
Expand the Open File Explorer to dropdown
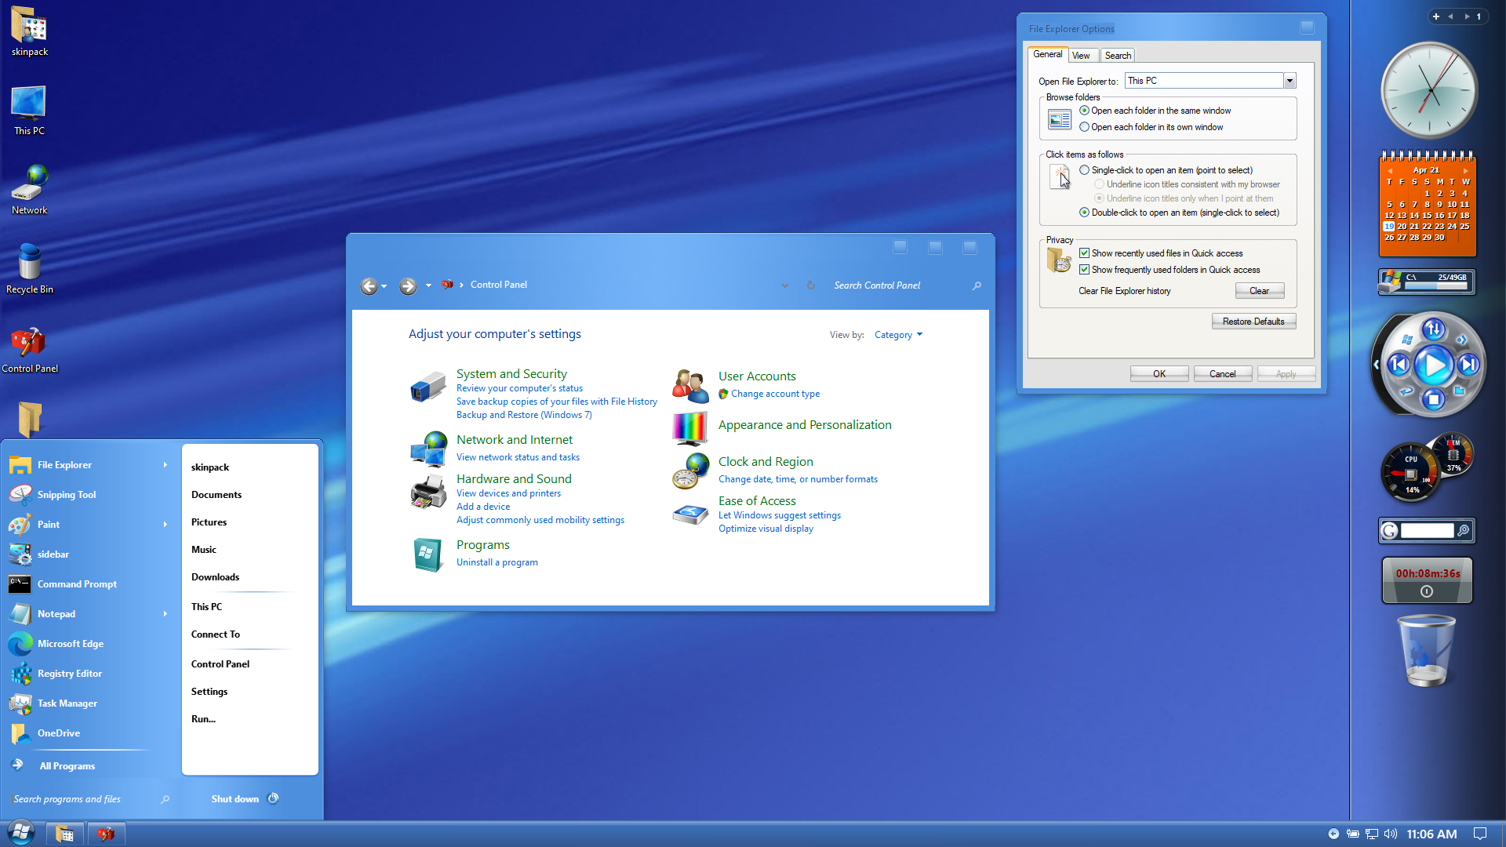pos(1289,81)
